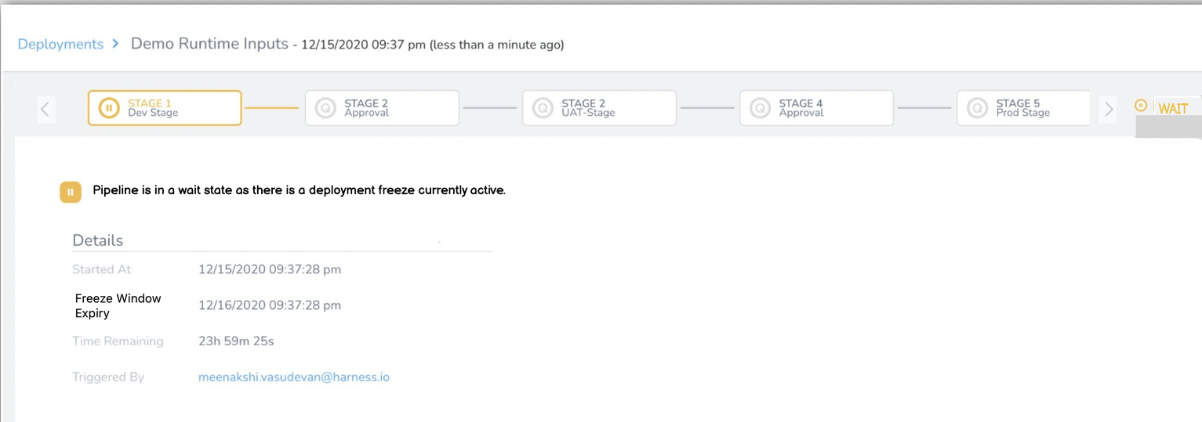1202x422 pixels.
Task: Click the queued icon in Prod Stage
Action: [x=977, y=108]
